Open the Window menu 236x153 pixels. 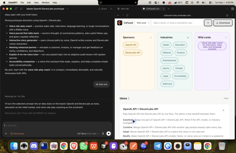click(x=45, y=3)
